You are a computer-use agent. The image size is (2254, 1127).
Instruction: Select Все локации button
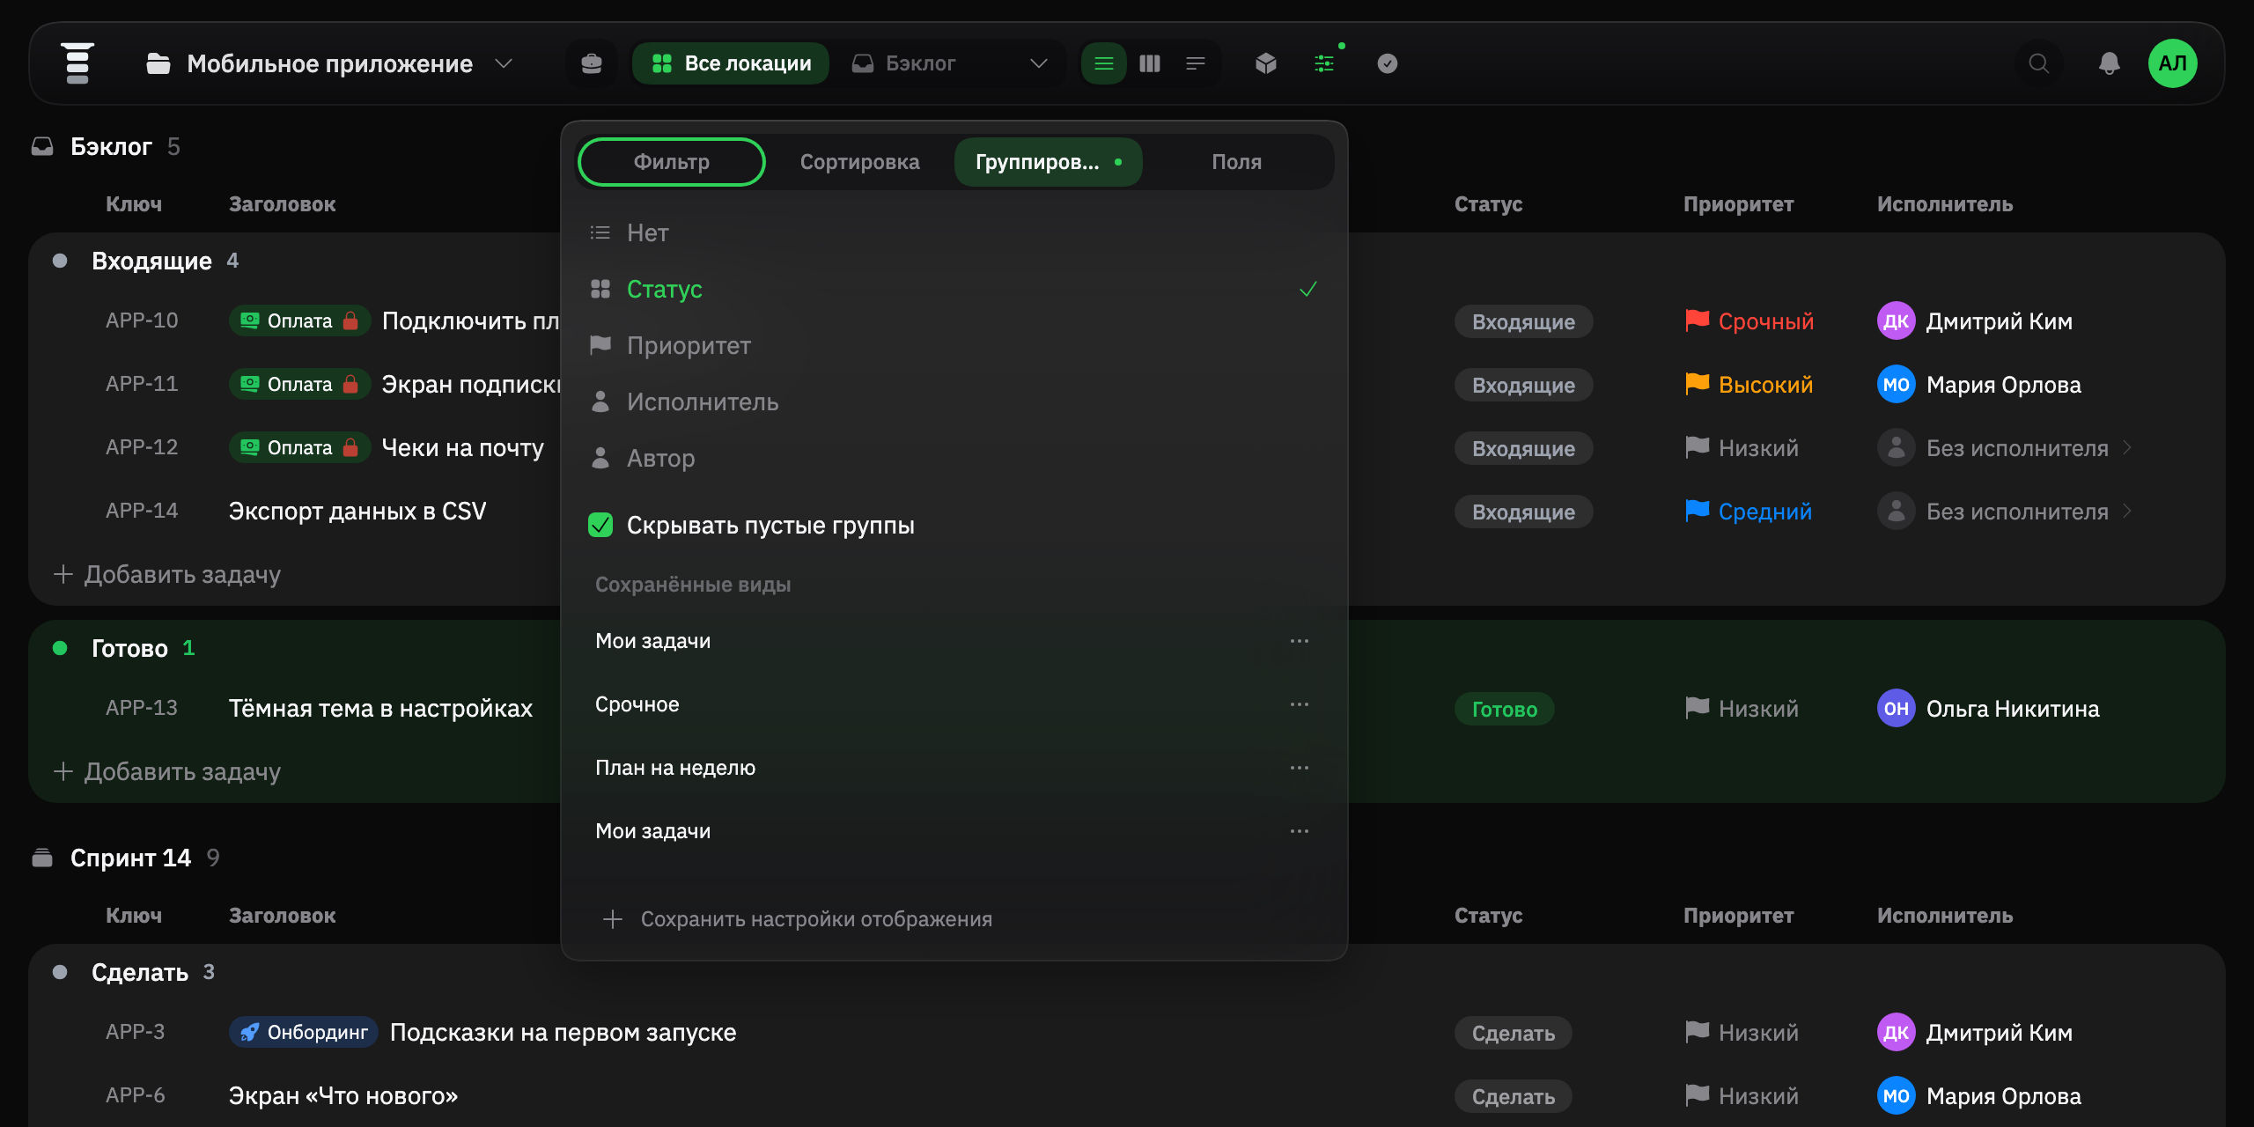point(731,63)
